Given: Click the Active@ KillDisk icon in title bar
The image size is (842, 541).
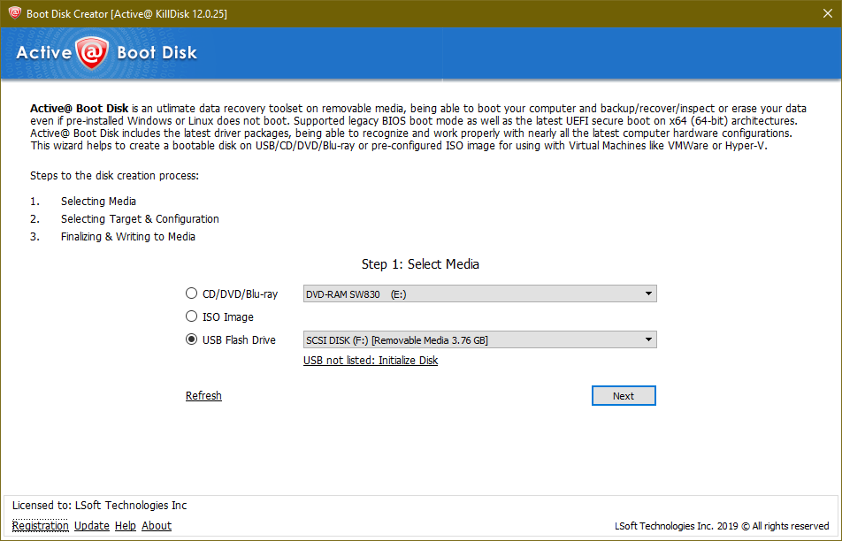Looking at the screenshot, I should (x=14, y=13).
